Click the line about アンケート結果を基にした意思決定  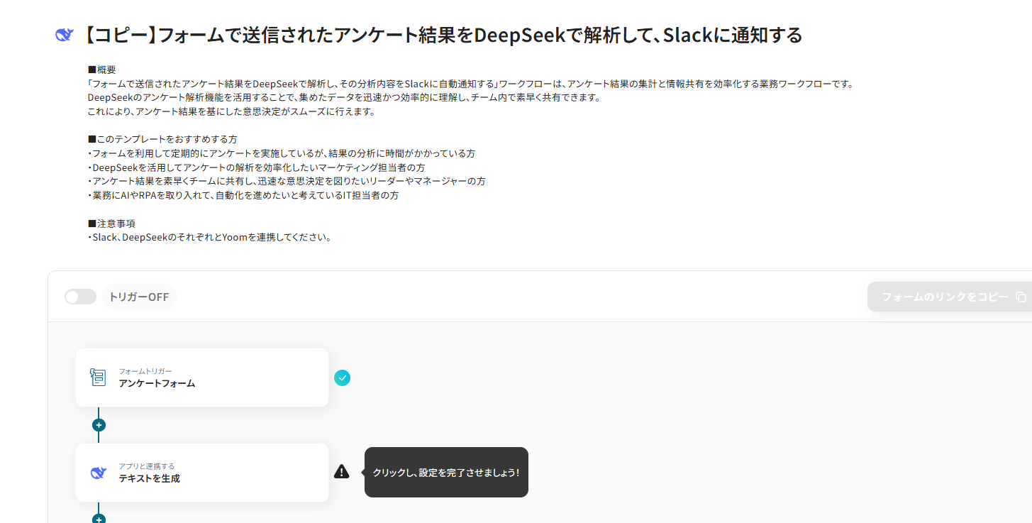pos(231,111)
